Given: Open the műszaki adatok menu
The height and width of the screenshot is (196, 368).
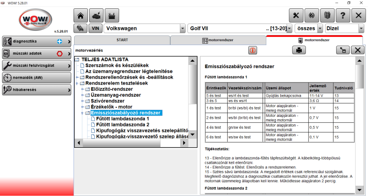Looking at the screenshot, I should point(37,53).
